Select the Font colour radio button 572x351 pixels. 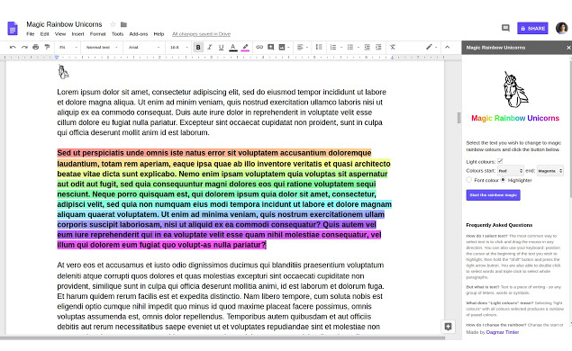[469, 180]
